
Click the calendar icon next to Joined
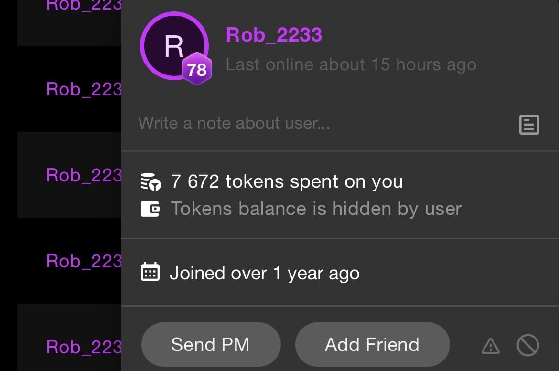[x=150, y=273]
